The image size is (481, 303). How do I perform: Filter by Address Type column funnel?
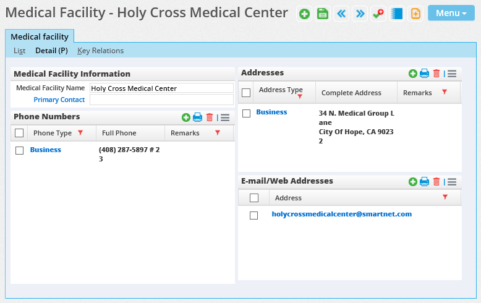coord(300,96)
